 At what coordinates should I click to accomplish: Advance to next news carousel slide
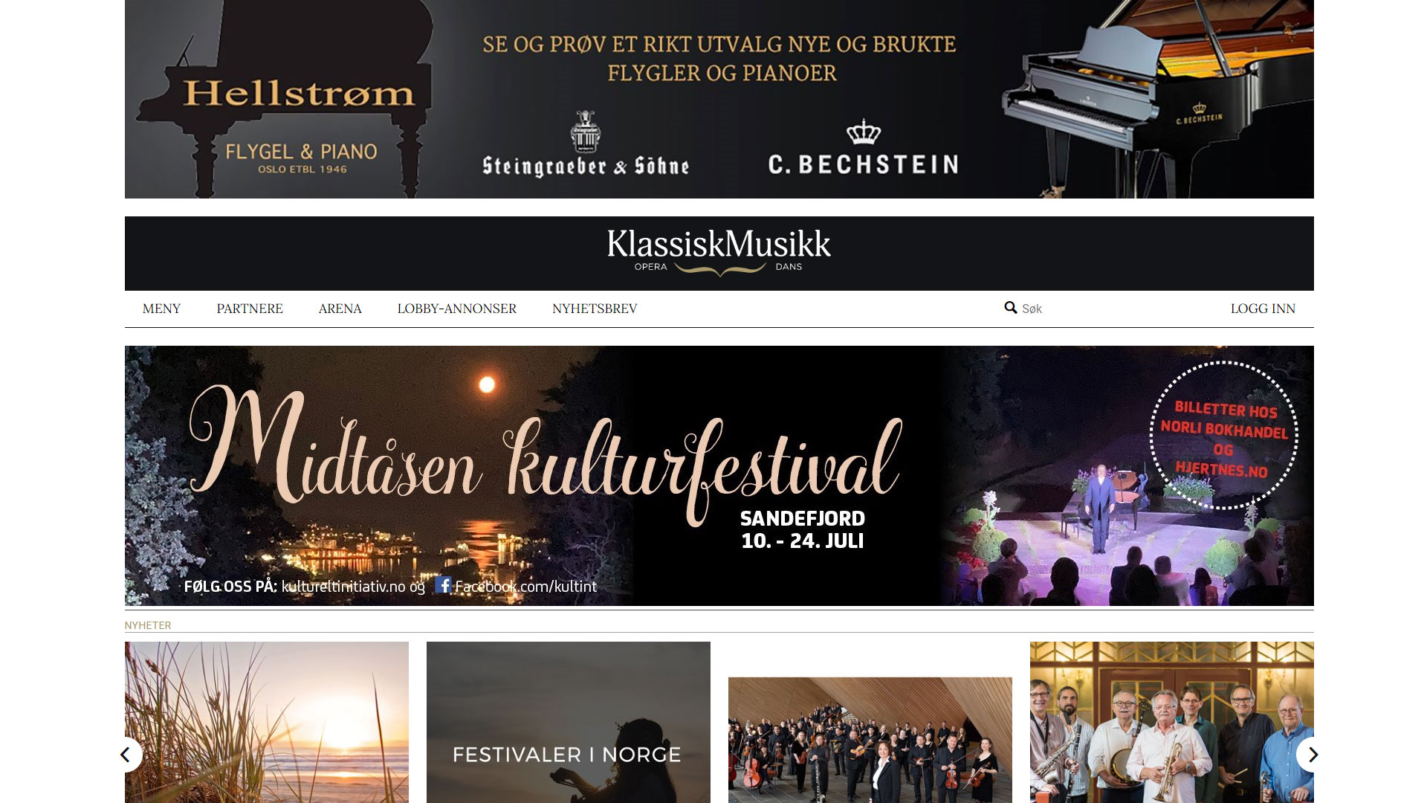point(1313,755)
